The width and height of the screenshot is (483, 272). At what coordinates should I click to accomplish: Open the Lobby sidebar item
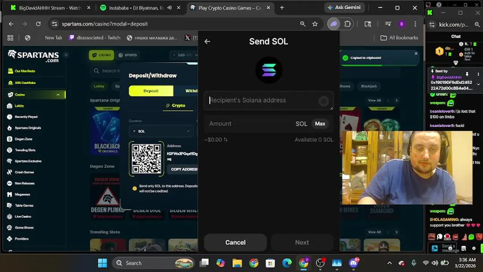tap(19, 106)
